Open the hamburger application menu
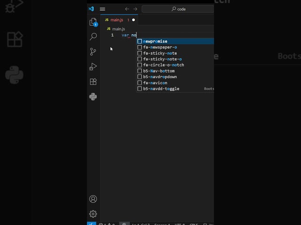 click(x=103, y=9)
